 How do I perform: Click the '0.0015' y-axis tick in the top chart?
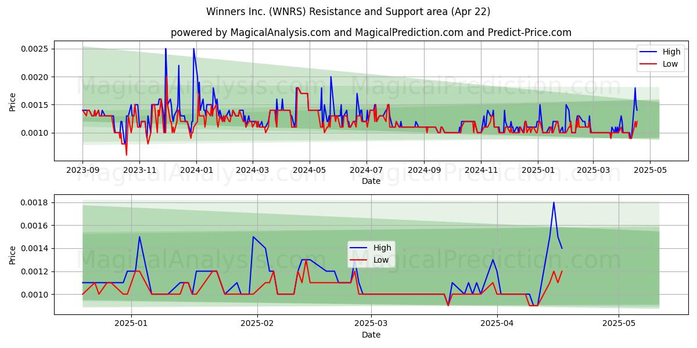coord(35,104)
